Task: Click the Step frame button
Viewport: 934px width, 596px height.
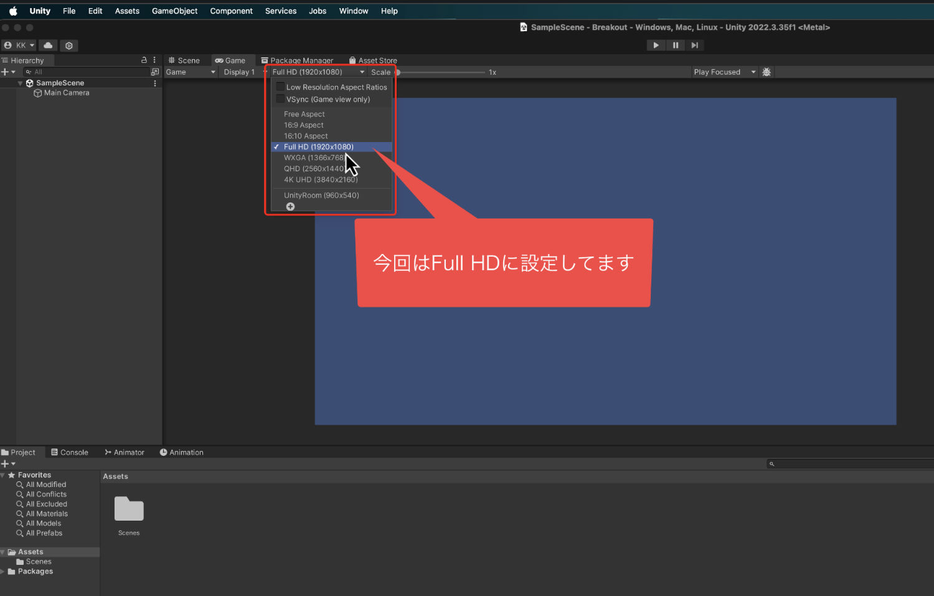Action: pyautogui.click(x=695, y=45)
